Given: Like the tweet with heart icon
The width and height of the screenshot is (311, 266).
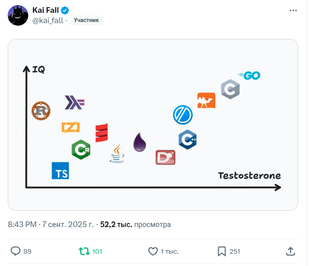Looking at the screenshot, I should [153, 251].
